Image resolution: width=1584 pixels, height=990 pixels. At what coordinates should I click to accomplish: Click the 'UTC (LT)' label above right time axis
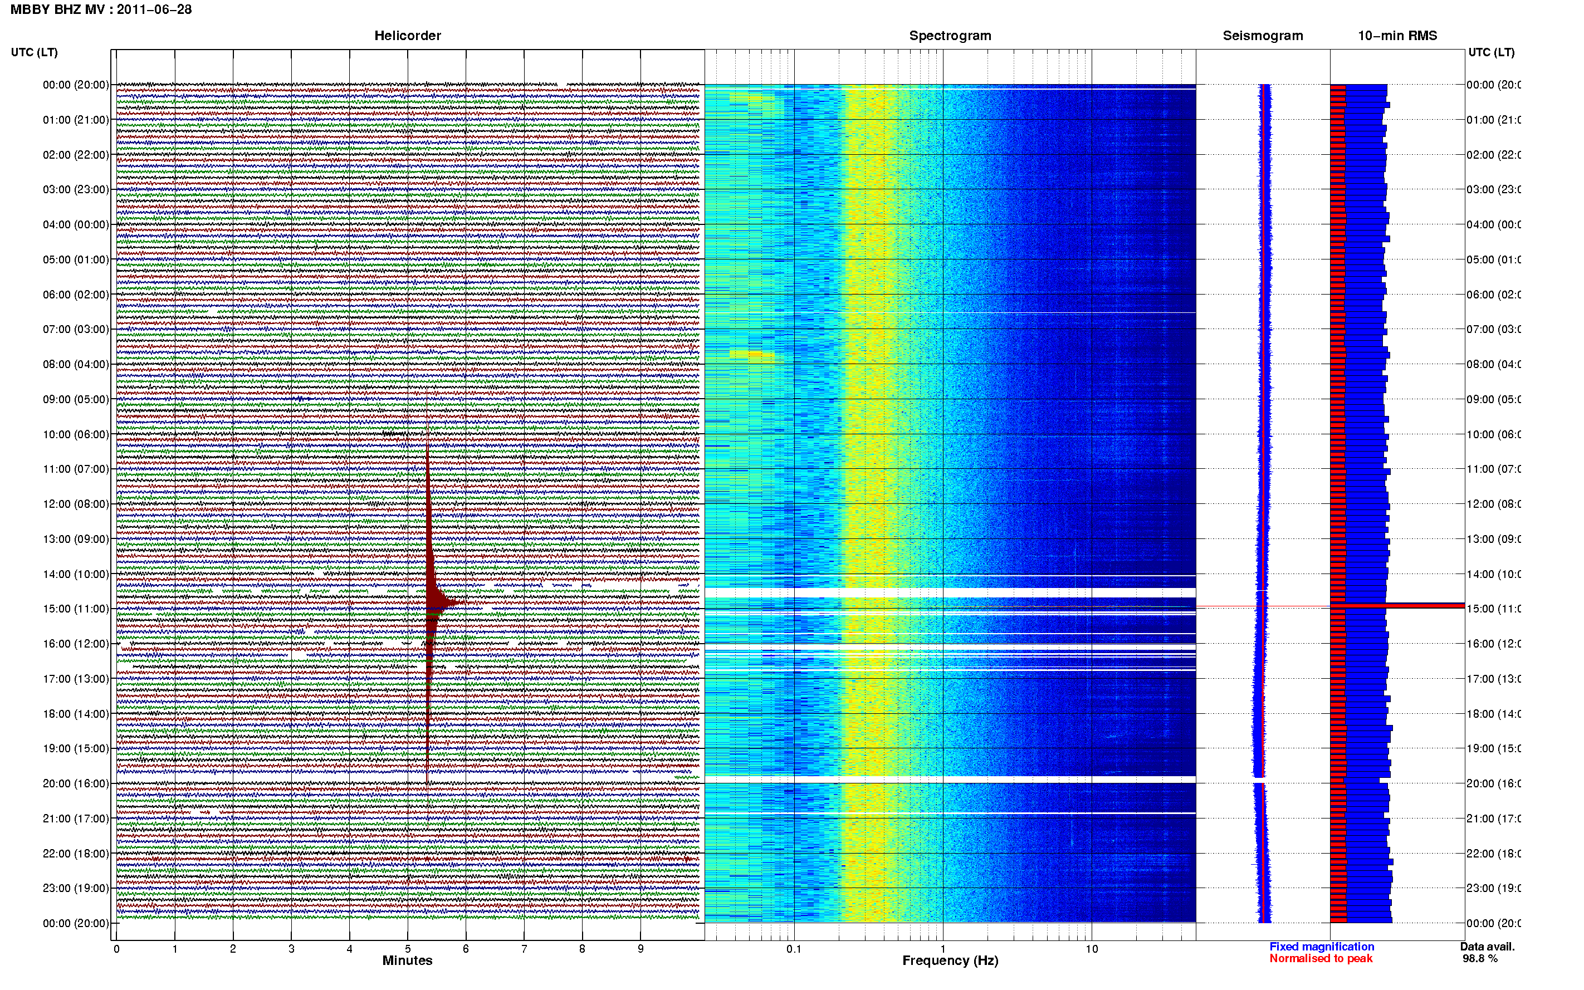pos(1491,52)
